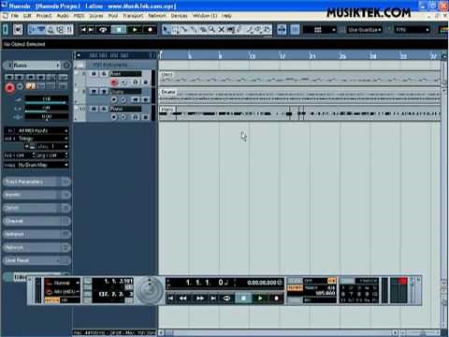
Task: Click the horizontal scrollbar under the timeline
Action: (x=278, y=332)
